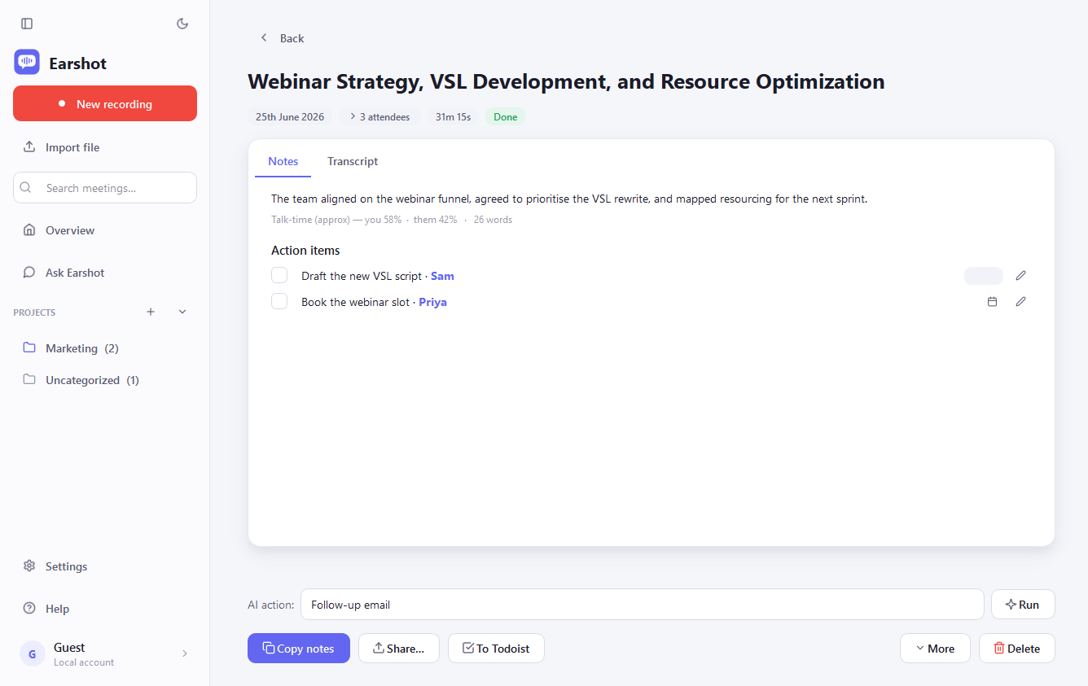
Task: Click due date pill on VSL script item
Action: (x=984, y=276)
